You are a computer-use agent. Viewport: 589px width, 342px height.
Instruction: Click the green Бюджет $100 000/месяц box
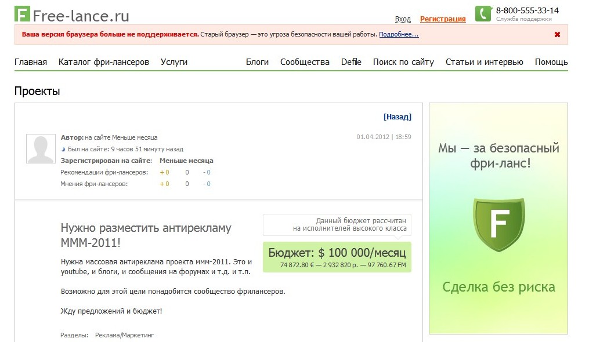(x=337, y=257)
